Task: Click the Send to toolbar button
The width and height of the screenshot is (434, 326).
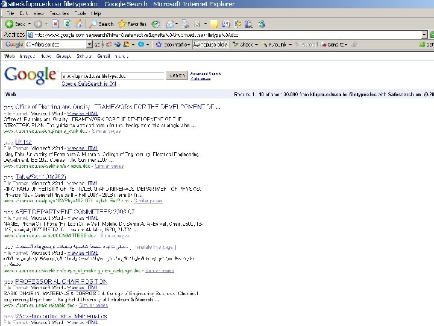Action: [333, 44]
